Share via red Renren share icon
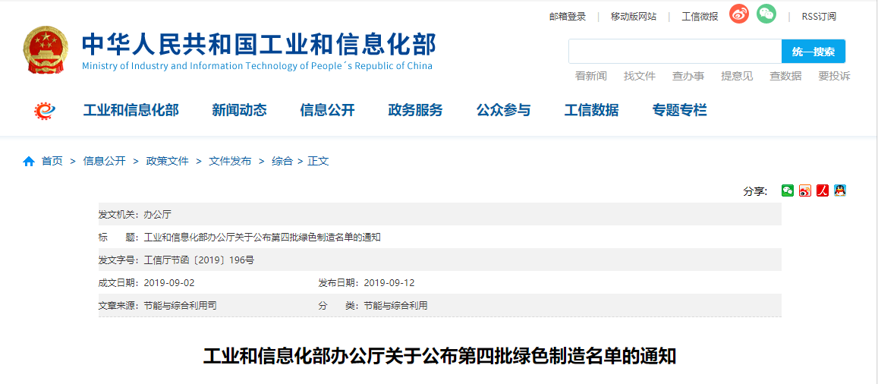 (x=822, y=191)
